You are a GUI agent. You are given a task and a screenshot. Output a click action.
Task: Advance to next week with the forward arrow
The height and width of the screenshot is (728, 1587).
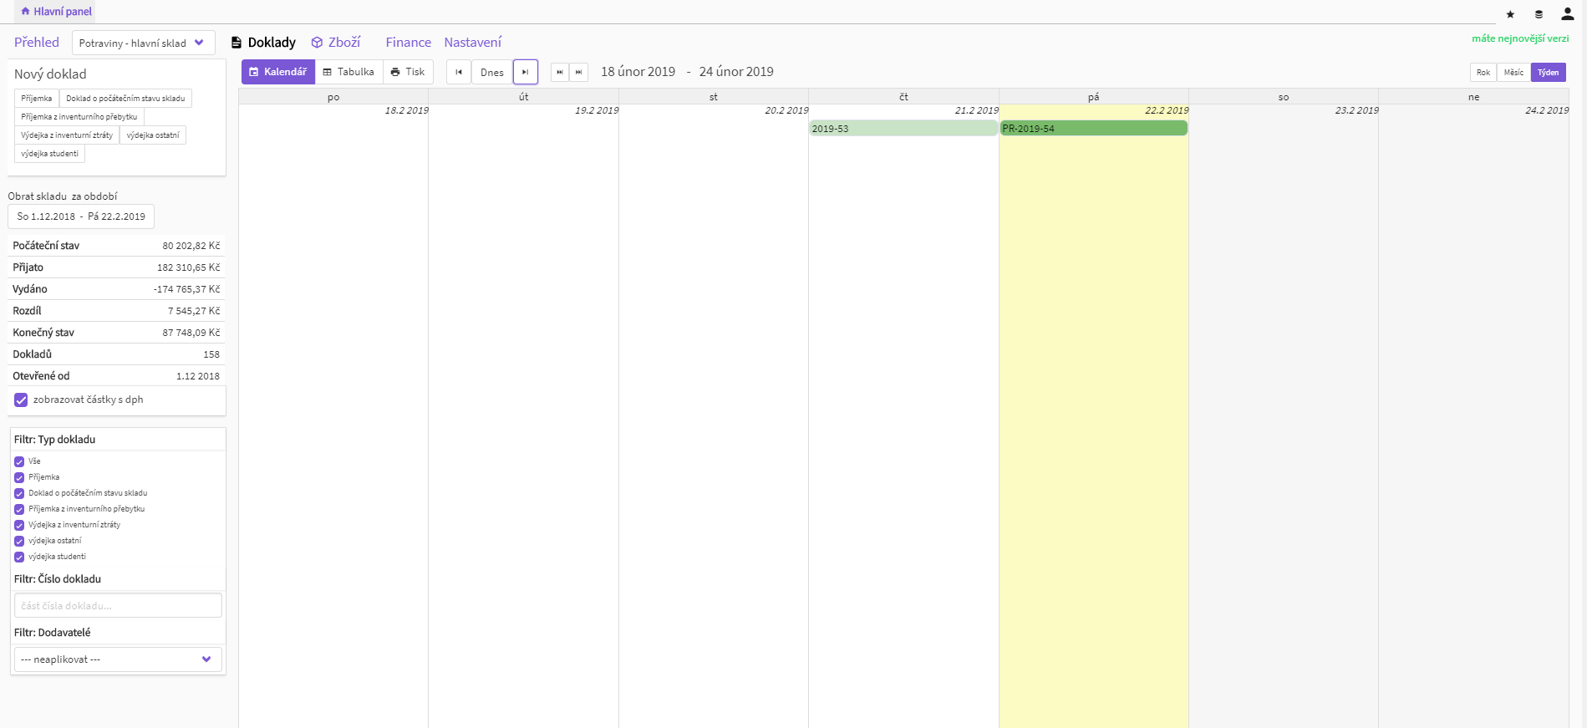click(x=525, y=72)
